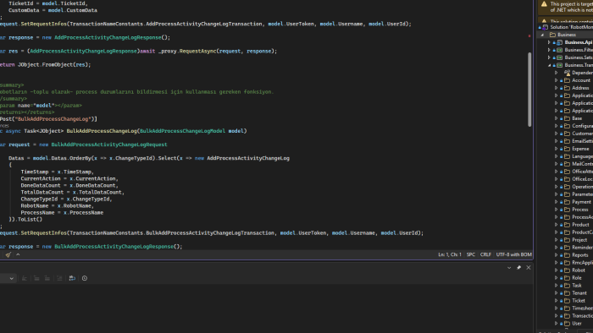Select the Timeshee folder
Image resolution: width=593 pixels, height=333 pixels.
point(583,308)
